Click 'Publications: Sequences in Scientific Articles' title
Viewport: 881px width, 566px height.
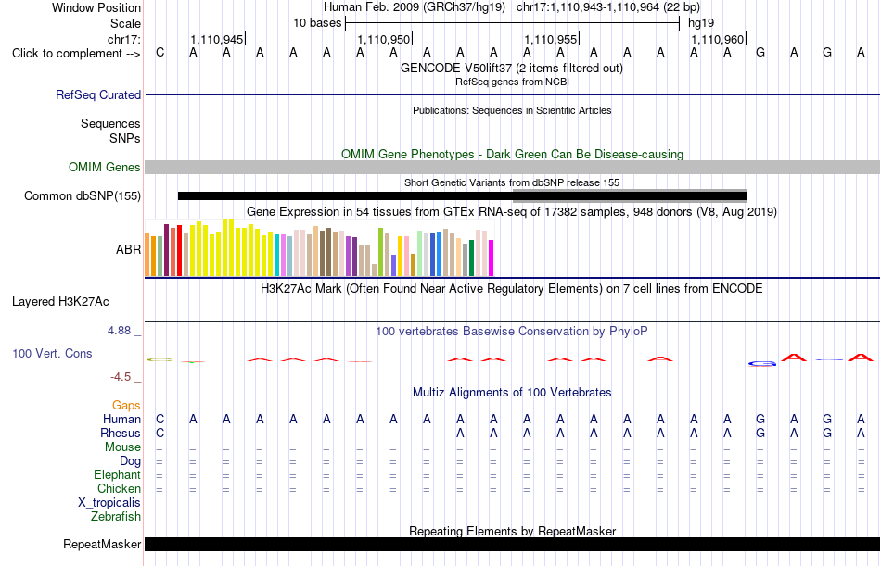click(512, 110)
